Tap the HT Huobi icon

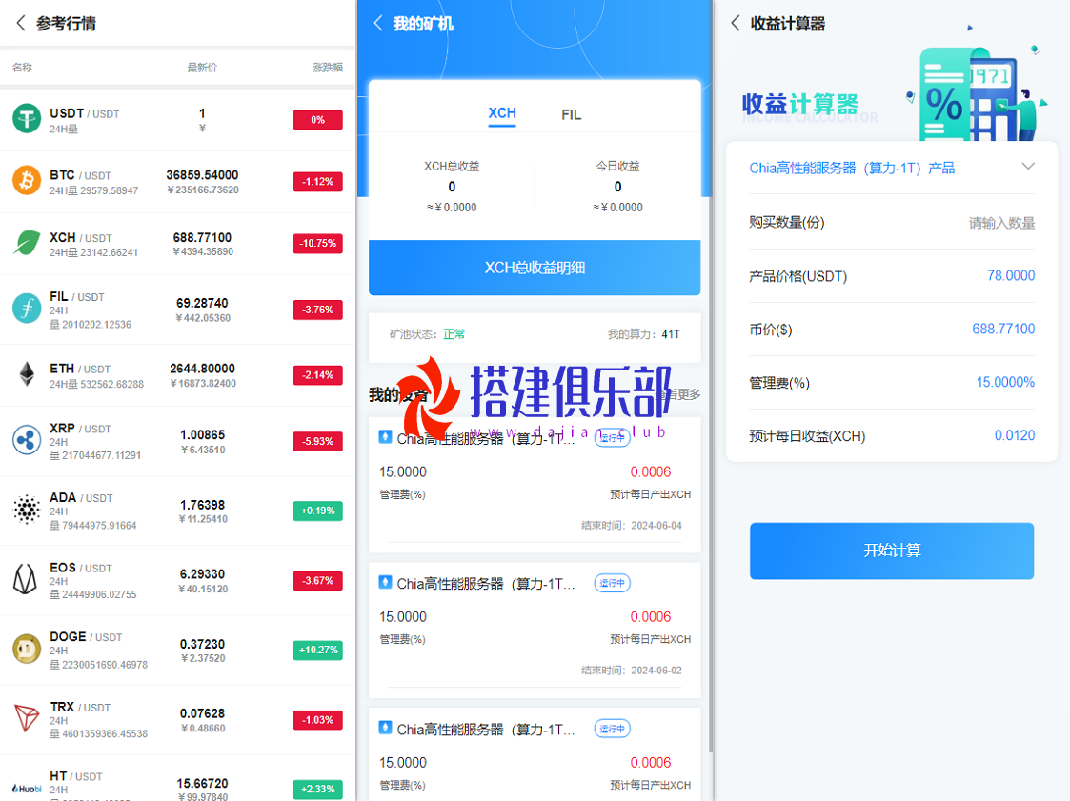(27, 789)
